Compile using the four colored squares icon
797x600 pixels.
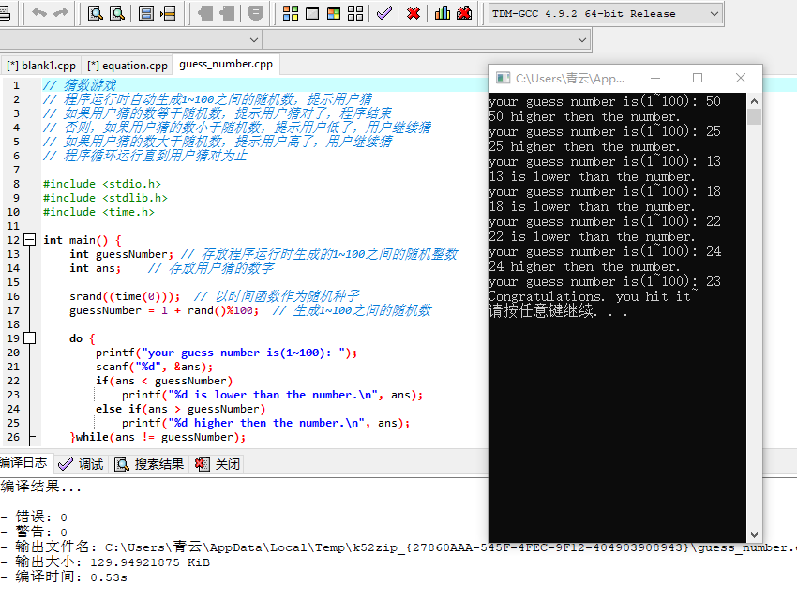tap(291, 13)
